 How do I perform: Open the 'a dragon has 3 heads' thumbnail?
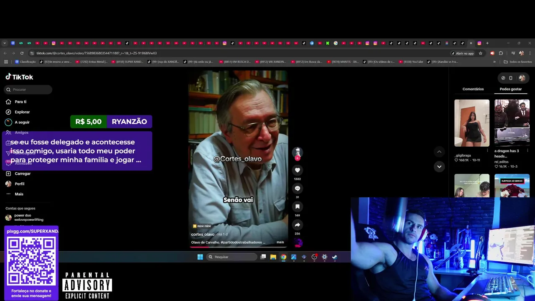coord(512,123)
